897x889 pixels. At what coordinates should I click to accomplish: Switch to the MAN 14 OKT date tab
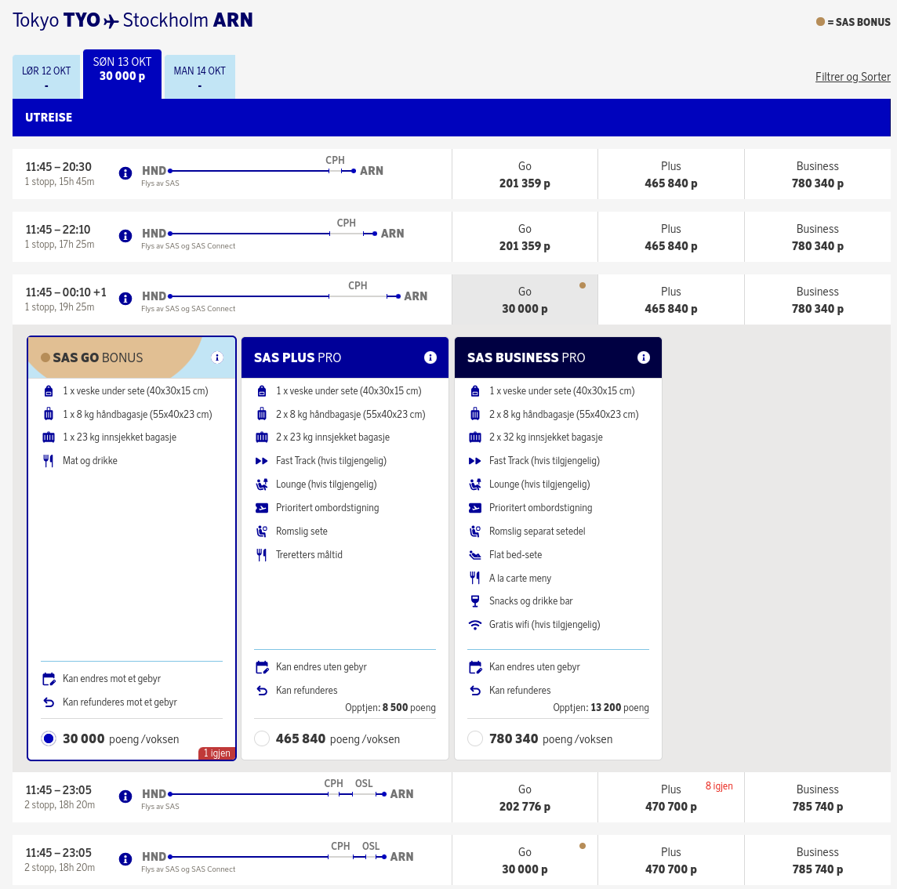[x=200, y=77]
